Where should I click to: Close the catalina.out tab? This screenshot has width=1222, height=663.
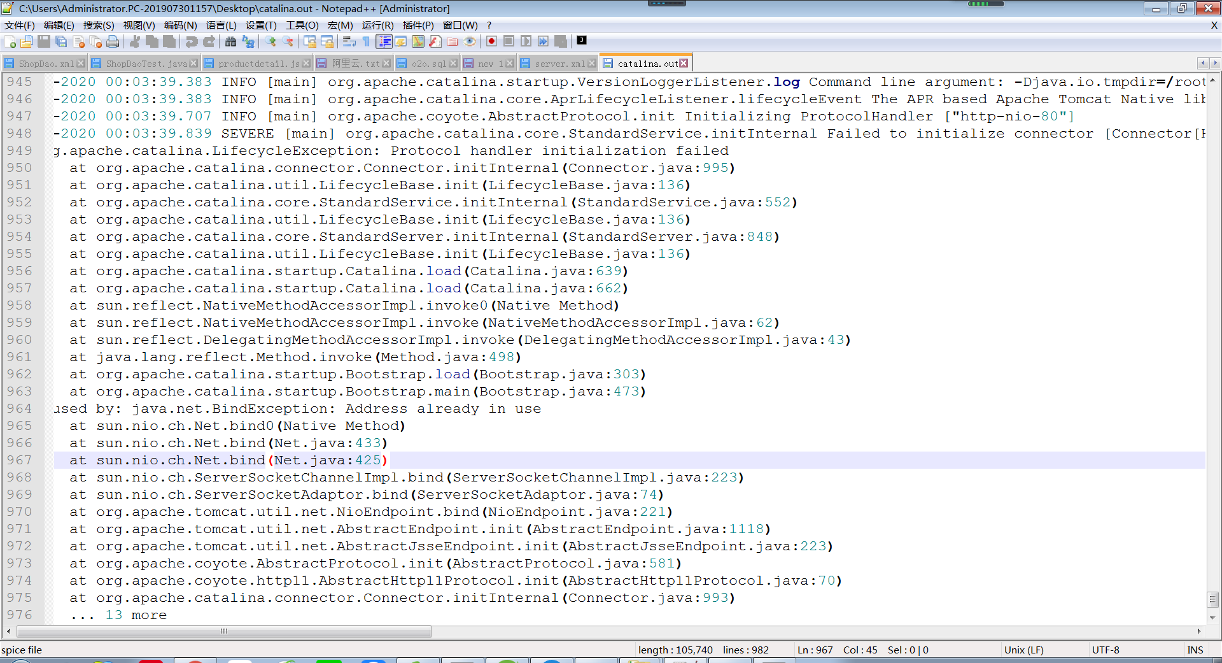coord(684,63)
